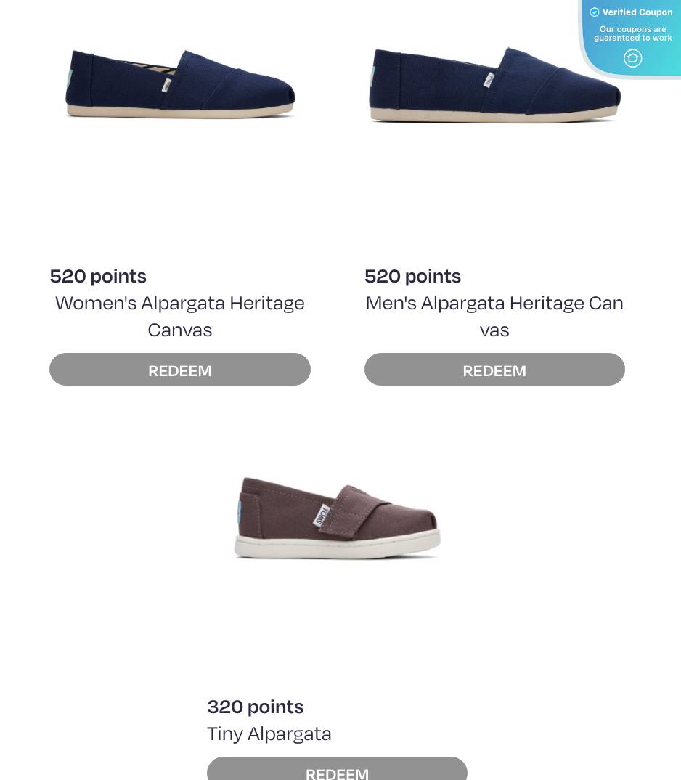The width and height of the screenshot is (681, 780).
Task: Redeem the Women's Alpargata Heritage Canvas
Action: [179, 369]
